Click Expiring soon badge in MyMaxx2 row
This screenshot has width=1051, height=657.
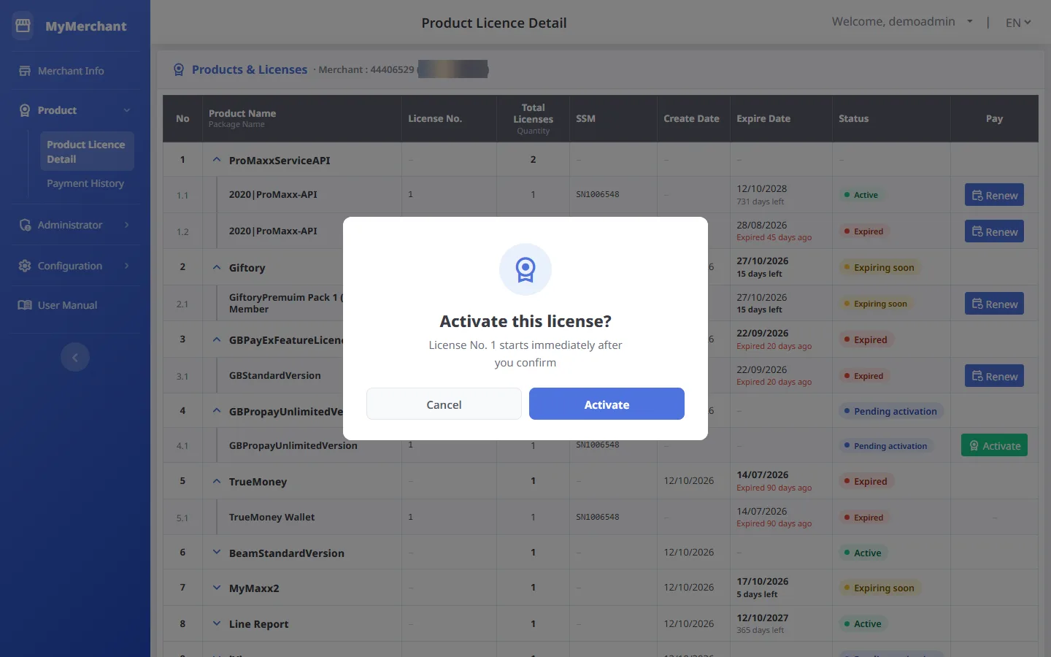(x=879, y=588)
